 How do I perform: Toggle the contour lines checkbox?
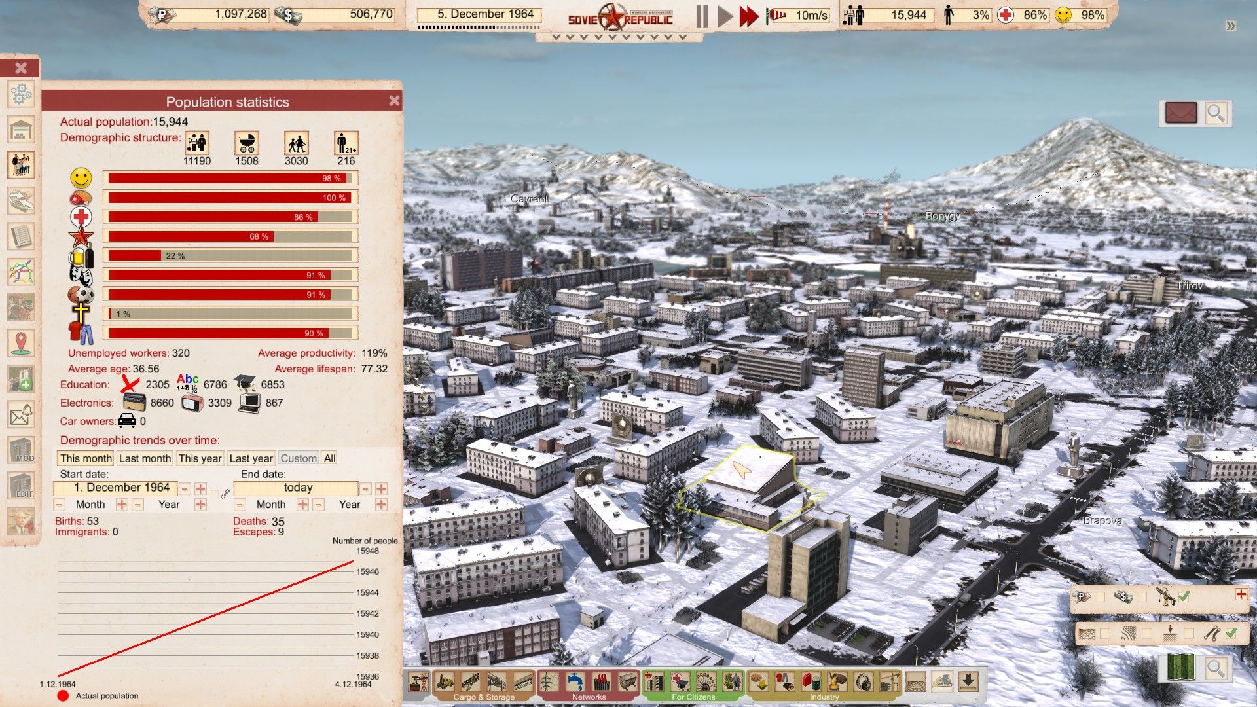click(x=1147, y=634)
